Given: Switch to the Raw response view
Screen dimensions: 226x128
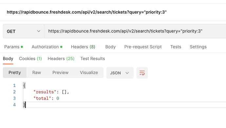Looking at the screenshot, I should click(x=37, y=73).
